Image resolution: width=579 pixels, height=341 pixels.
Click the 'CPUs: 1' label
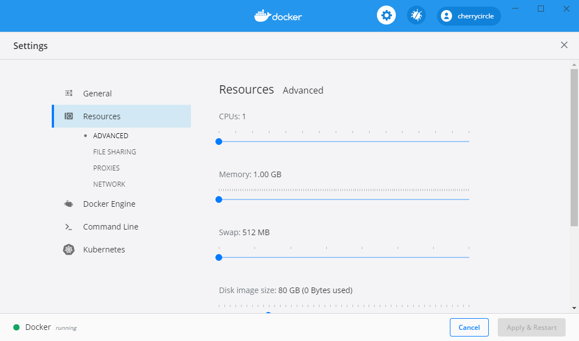click(x=232, y=116)
